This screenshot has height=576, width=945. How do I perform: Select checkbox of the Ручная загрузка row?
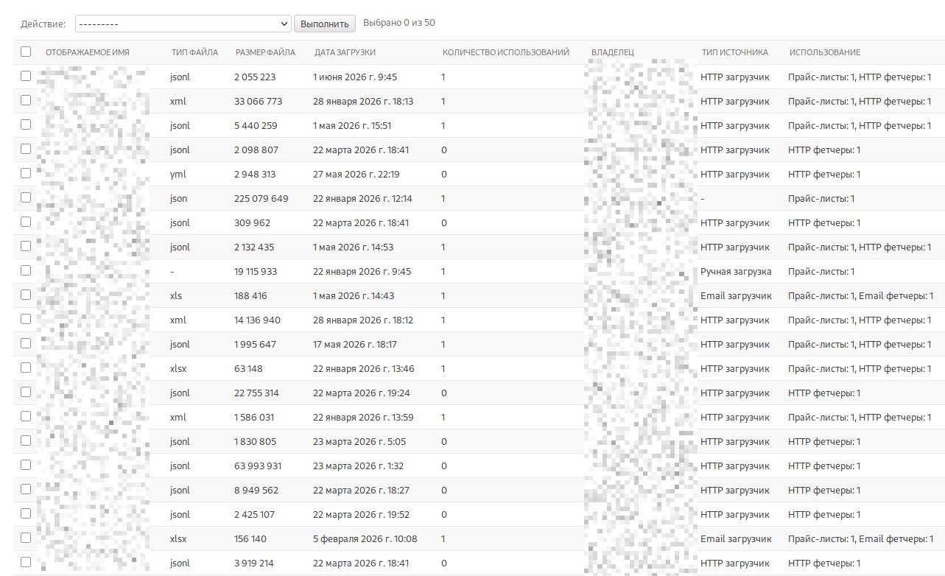(x=26, y=270)
